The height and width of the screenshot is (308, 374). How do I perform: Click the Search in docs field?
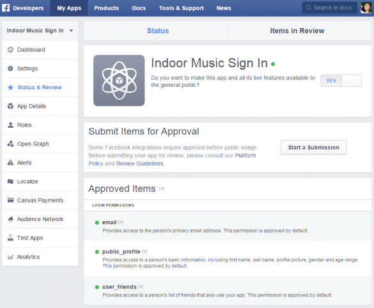pyautogui.click(x=330, y=8)
